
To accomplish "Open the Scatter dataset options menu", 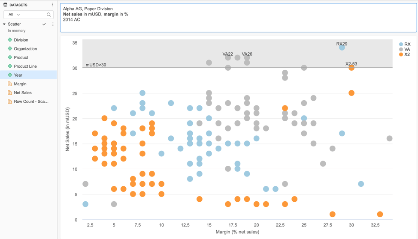I will [x=53, y=24].
